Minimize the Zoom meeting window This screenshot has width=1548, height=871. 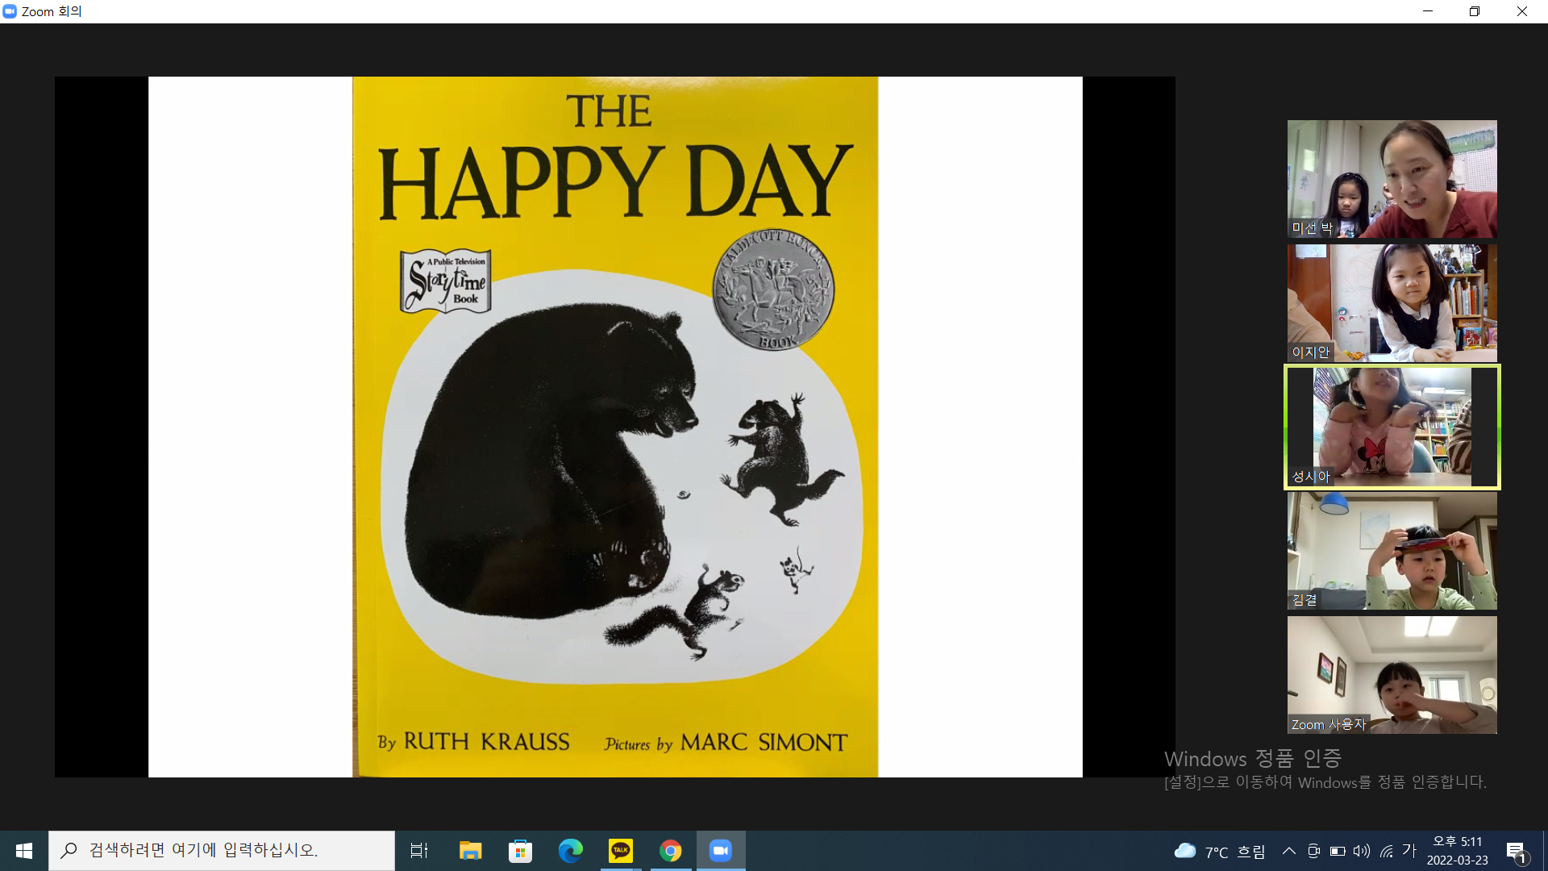tap(1428, 11)
